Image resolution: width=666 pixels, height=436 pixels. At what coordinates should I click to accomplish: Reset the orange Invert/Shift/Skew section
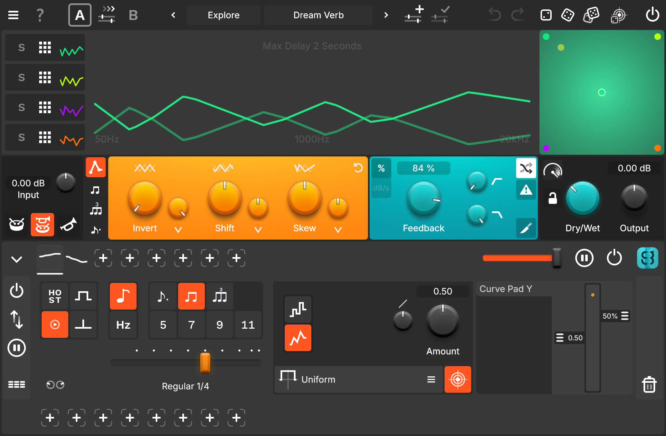(x=358, y=168)
